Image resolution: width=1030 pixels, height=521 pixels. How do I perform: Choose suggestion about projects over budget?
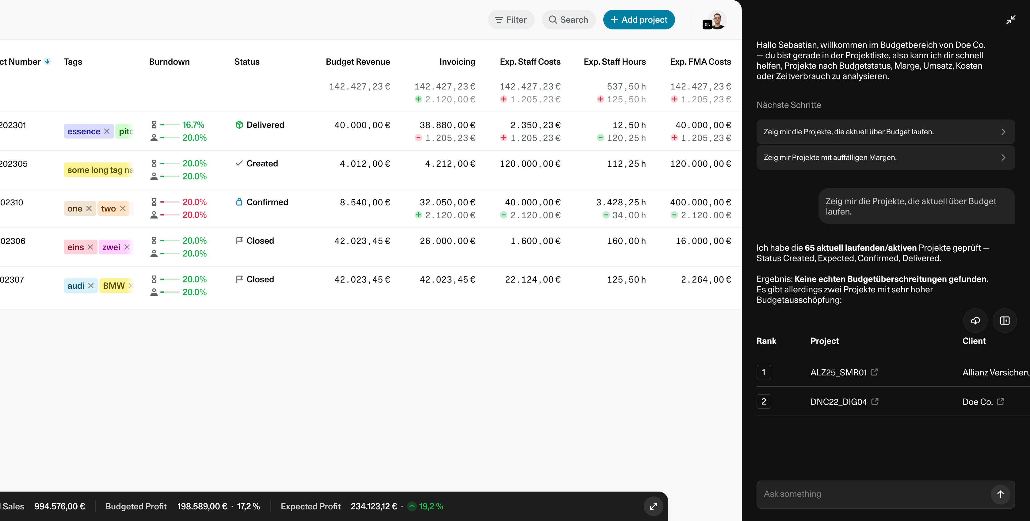885,131
